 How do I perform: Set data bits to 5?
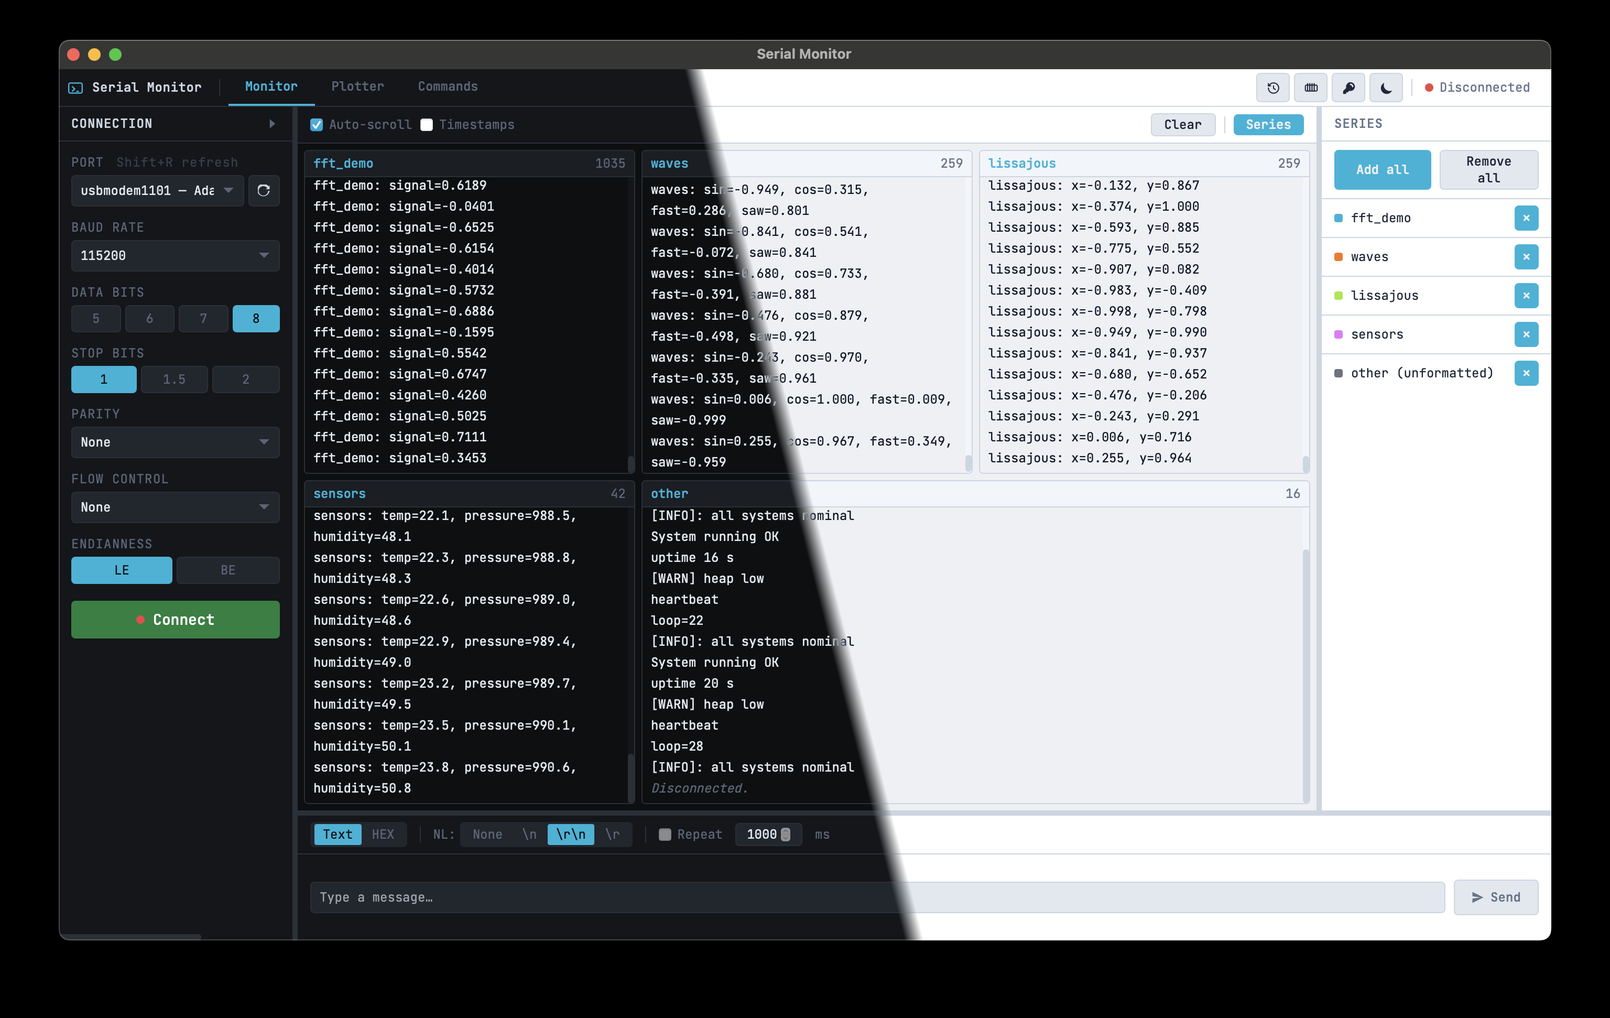pos(96,319)
